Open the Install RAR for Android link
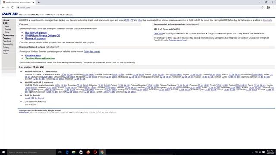276x155 pixels. point(34,98)
